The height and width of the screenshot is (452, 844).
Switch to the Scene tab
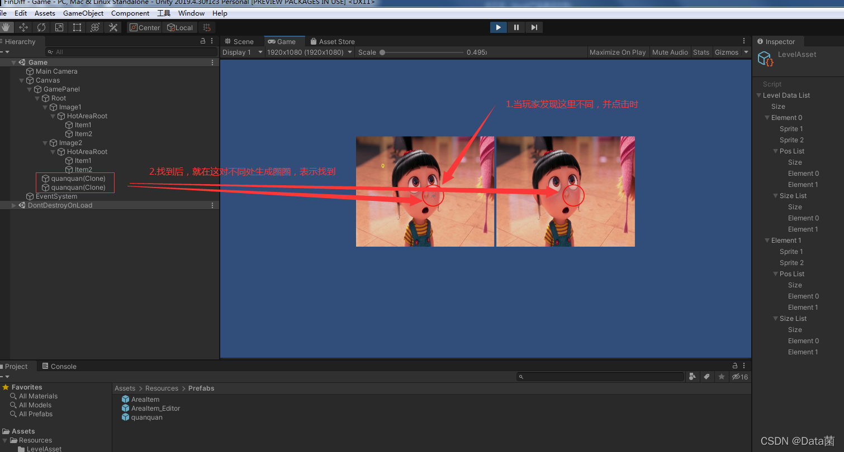(x=239, y=41)
